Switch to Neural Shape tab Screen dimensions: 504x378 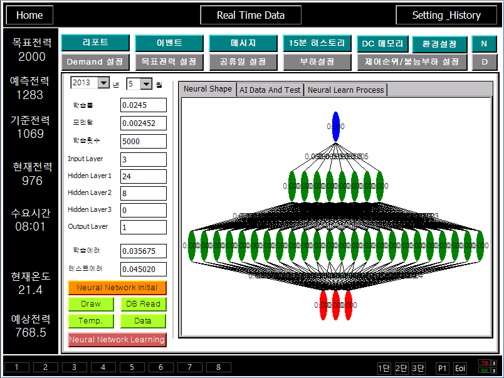click(x=207, y=89)
